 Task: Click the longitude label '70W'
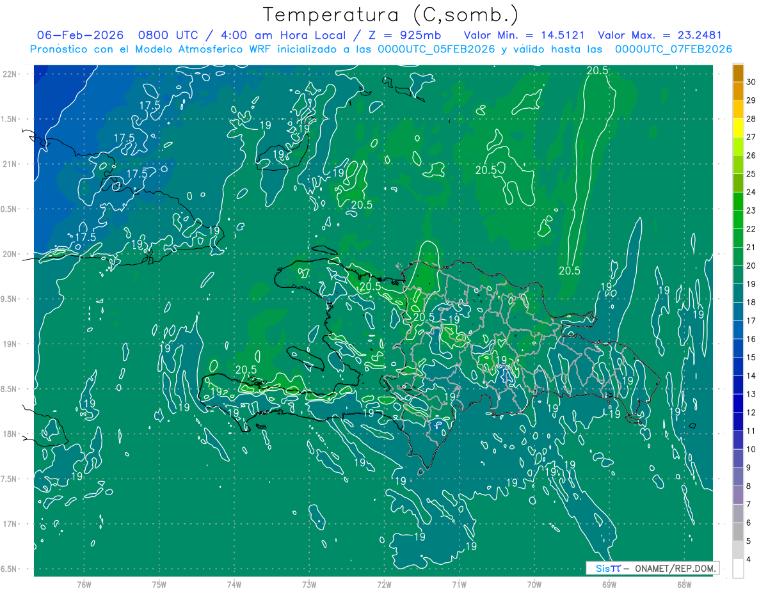[x=534, y=584]
